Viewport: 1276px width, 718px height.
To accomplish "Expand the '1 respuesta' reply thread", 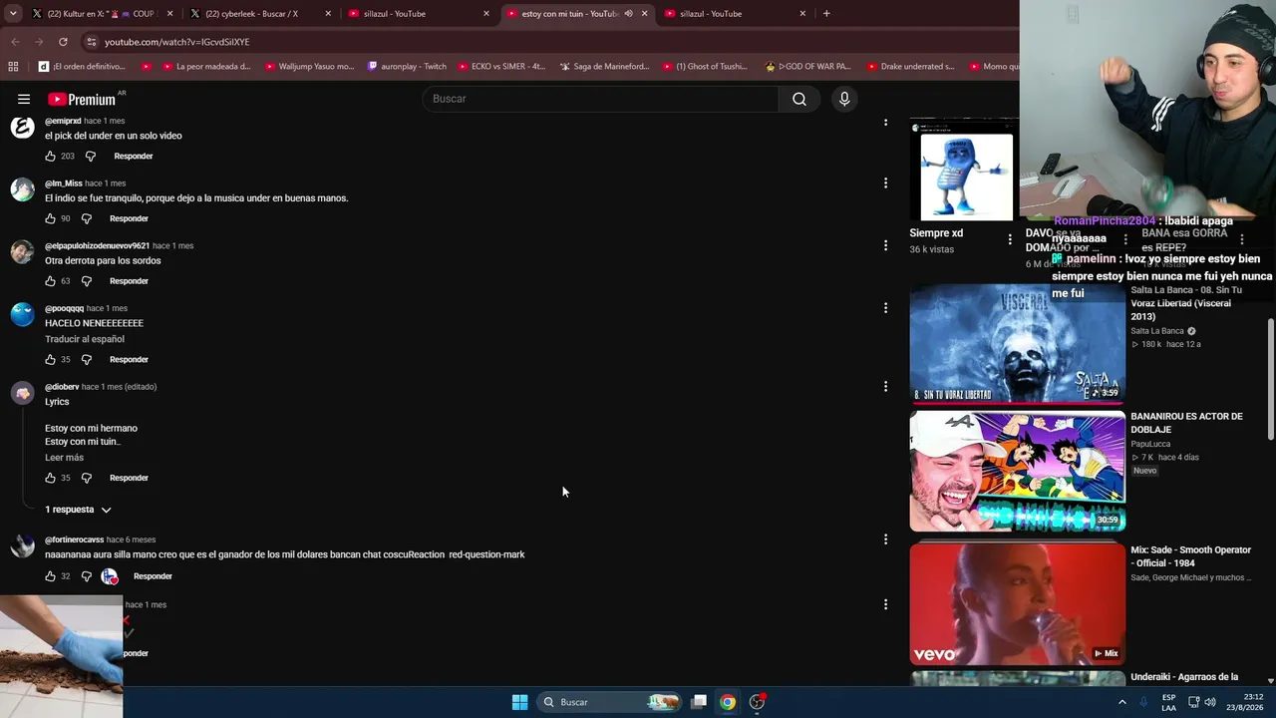I will point(78,510).
